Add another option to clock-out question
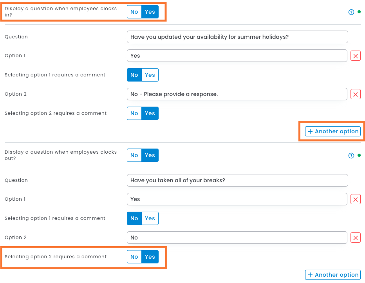 (x=333, y=275)
